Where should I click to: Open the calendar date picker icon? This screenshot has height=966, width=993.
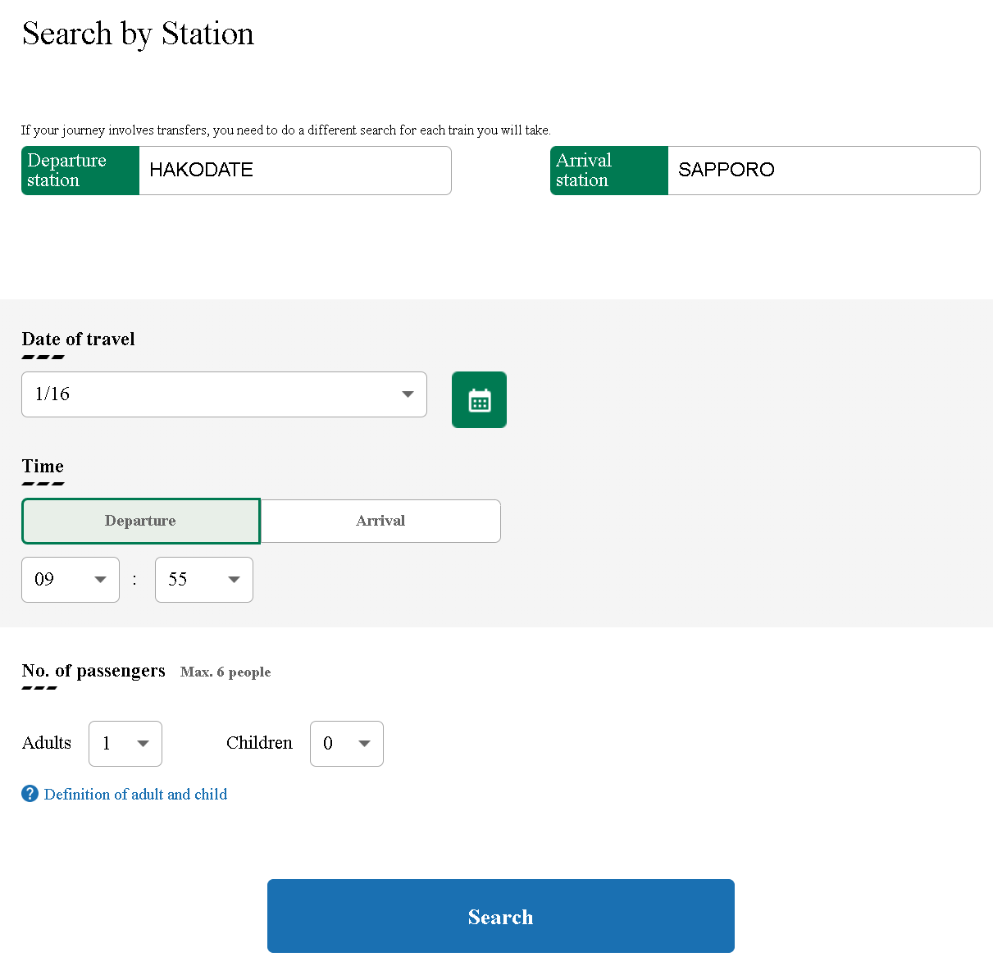(479, 400)
